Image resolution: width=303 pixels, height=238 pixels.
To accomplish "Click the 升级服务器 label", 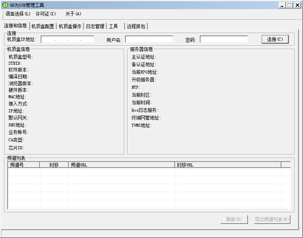I will click(x=144, y=80).
